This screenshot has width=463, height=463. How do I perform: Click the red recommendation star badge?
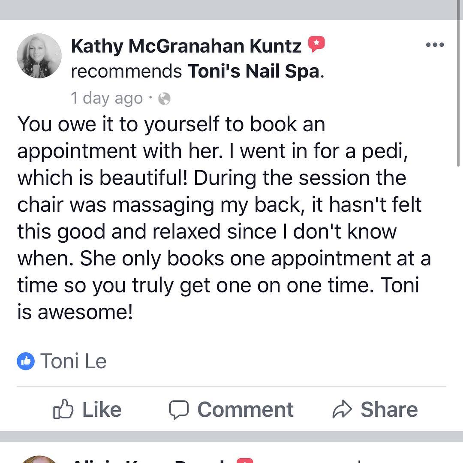316,44
